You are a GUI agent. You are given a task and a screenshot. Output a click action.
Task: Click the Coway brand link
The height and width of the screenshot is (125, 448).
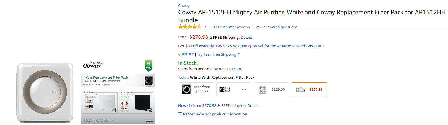[184, 6]
